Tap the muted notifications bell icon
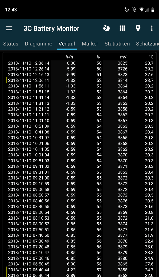This screenshot has width=159, height=277. [x=134, y=9]
